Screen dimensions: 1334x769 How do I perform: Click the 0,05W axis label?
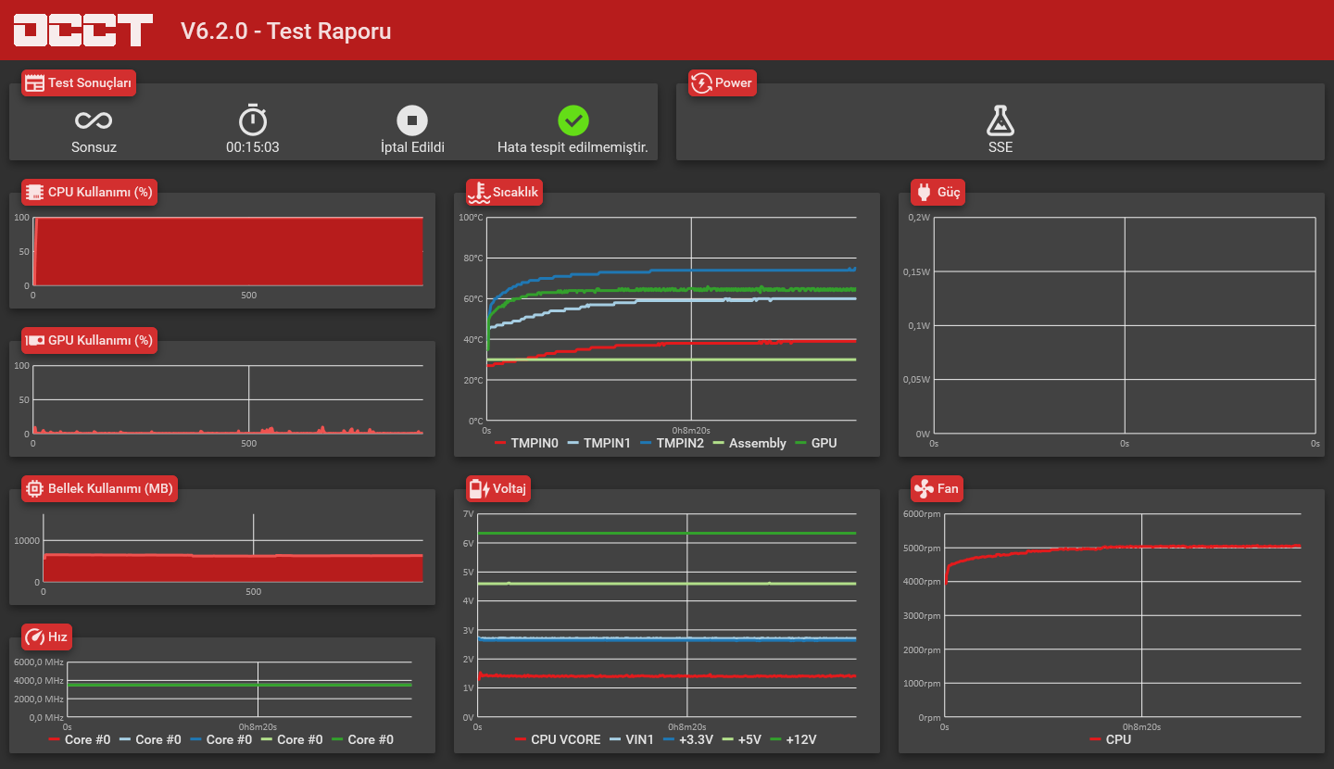[x=917, y=380]
